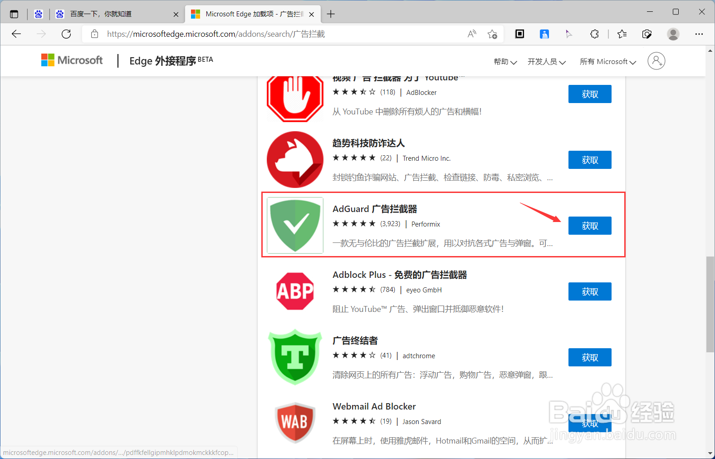Screen dimensions: 715x459
Task: Open Settings and more menu
Action: (x=699, y=34)
